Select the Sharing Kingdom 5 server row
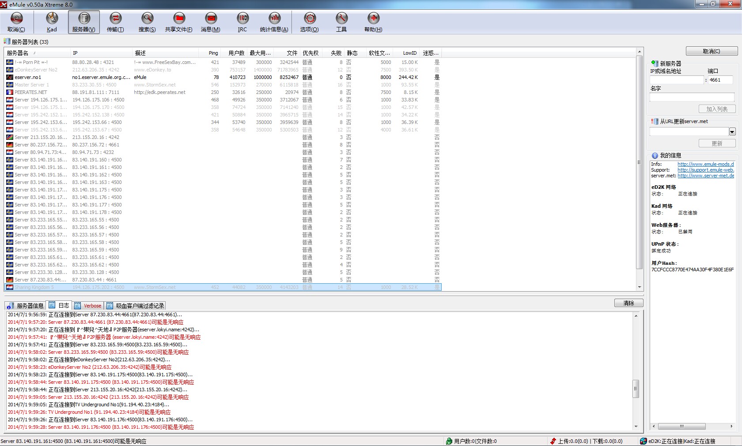 pyautogui.click(x=223, y=287)
